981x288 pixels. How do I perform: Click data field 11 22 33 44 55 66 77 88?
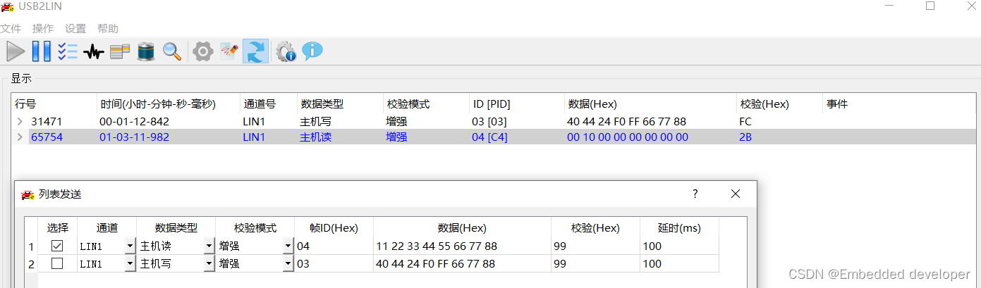coord(462,246)
